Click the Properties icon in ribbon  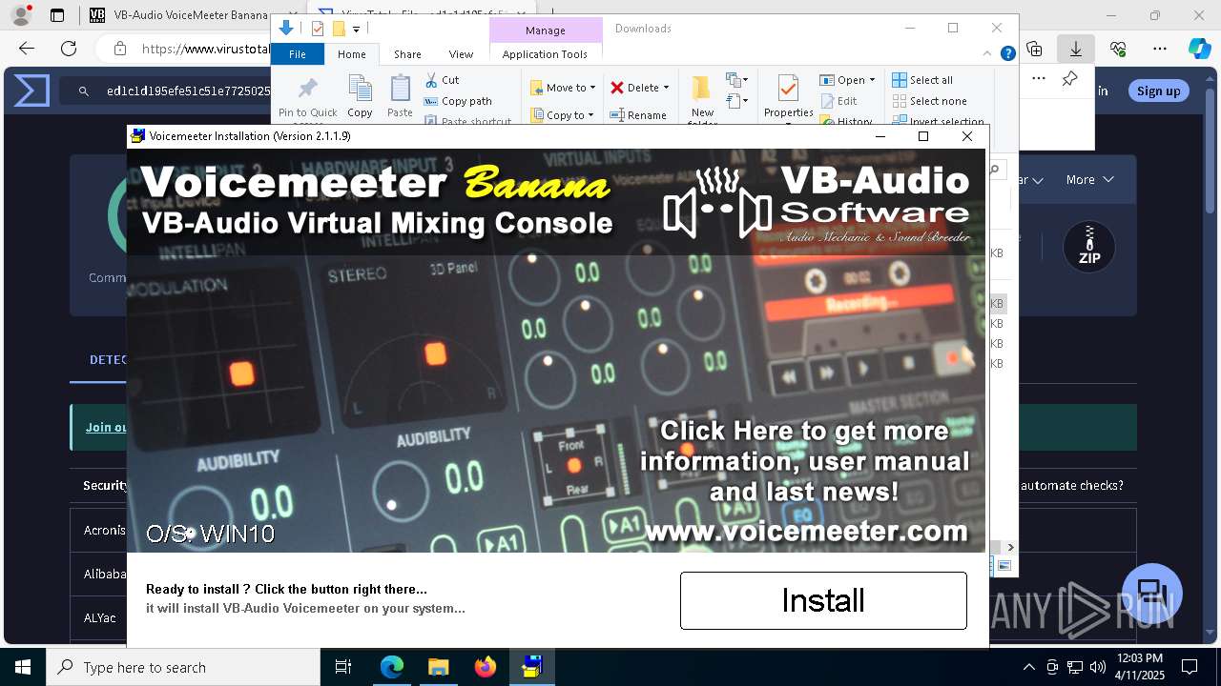point(788,90)
